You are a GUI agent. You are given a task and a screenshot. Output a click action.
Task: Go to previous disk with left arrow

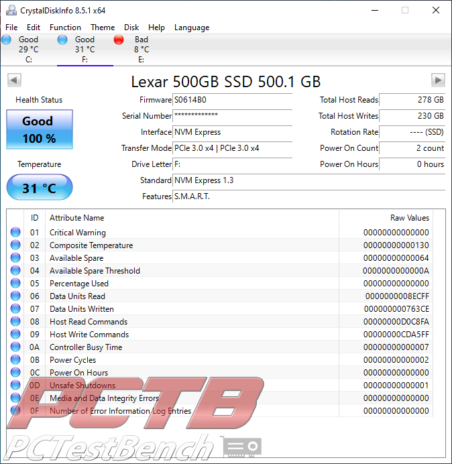click(14, 80)
